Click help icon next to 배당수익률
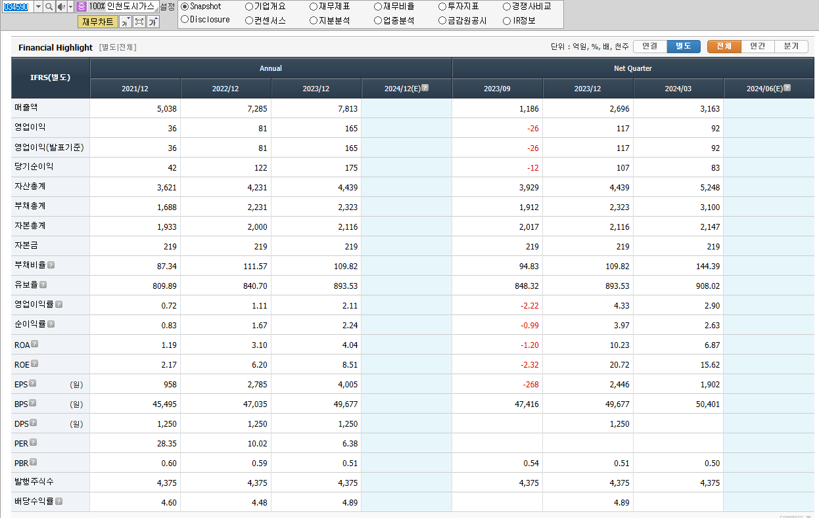Image resolution: width=819 pixels, height=518 pixels. (59, 502)
